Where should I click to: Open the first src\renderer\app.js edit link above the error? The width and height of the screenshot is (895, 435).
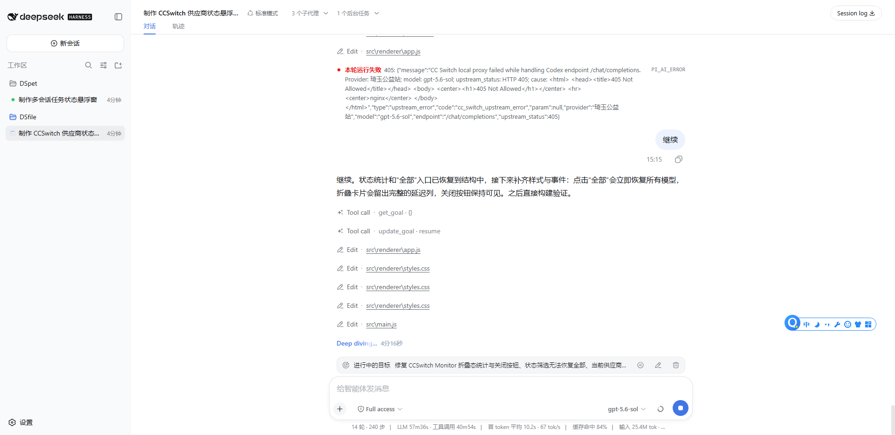393,52
